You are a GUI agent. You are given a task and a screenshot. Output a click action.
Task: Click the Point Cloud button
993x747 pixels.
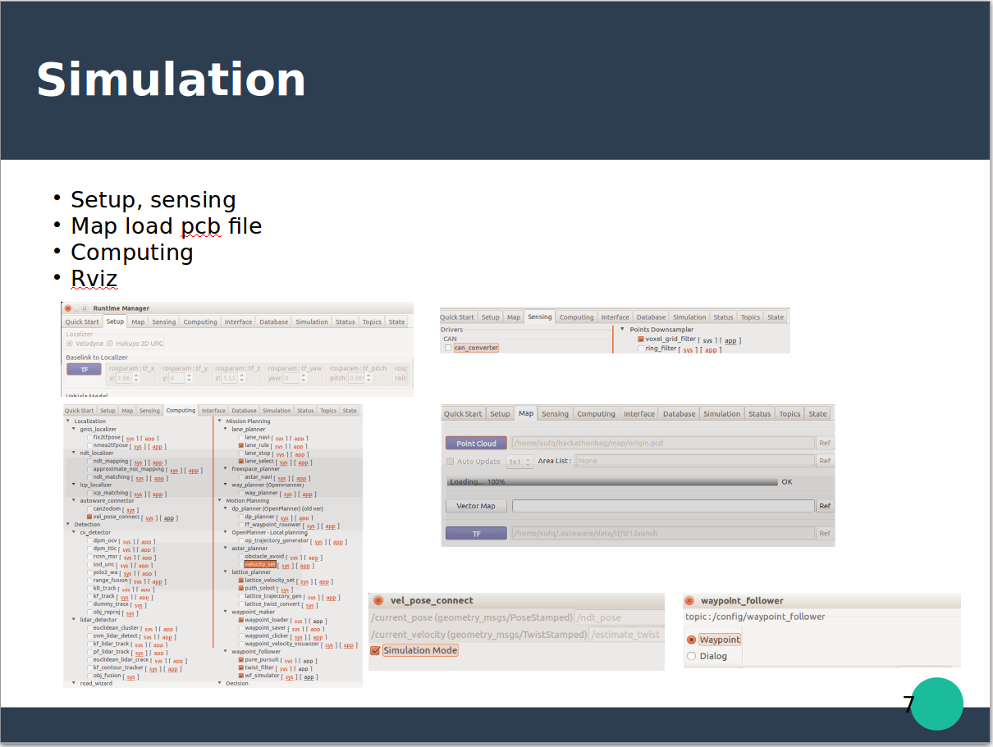[x=476, y=444]
